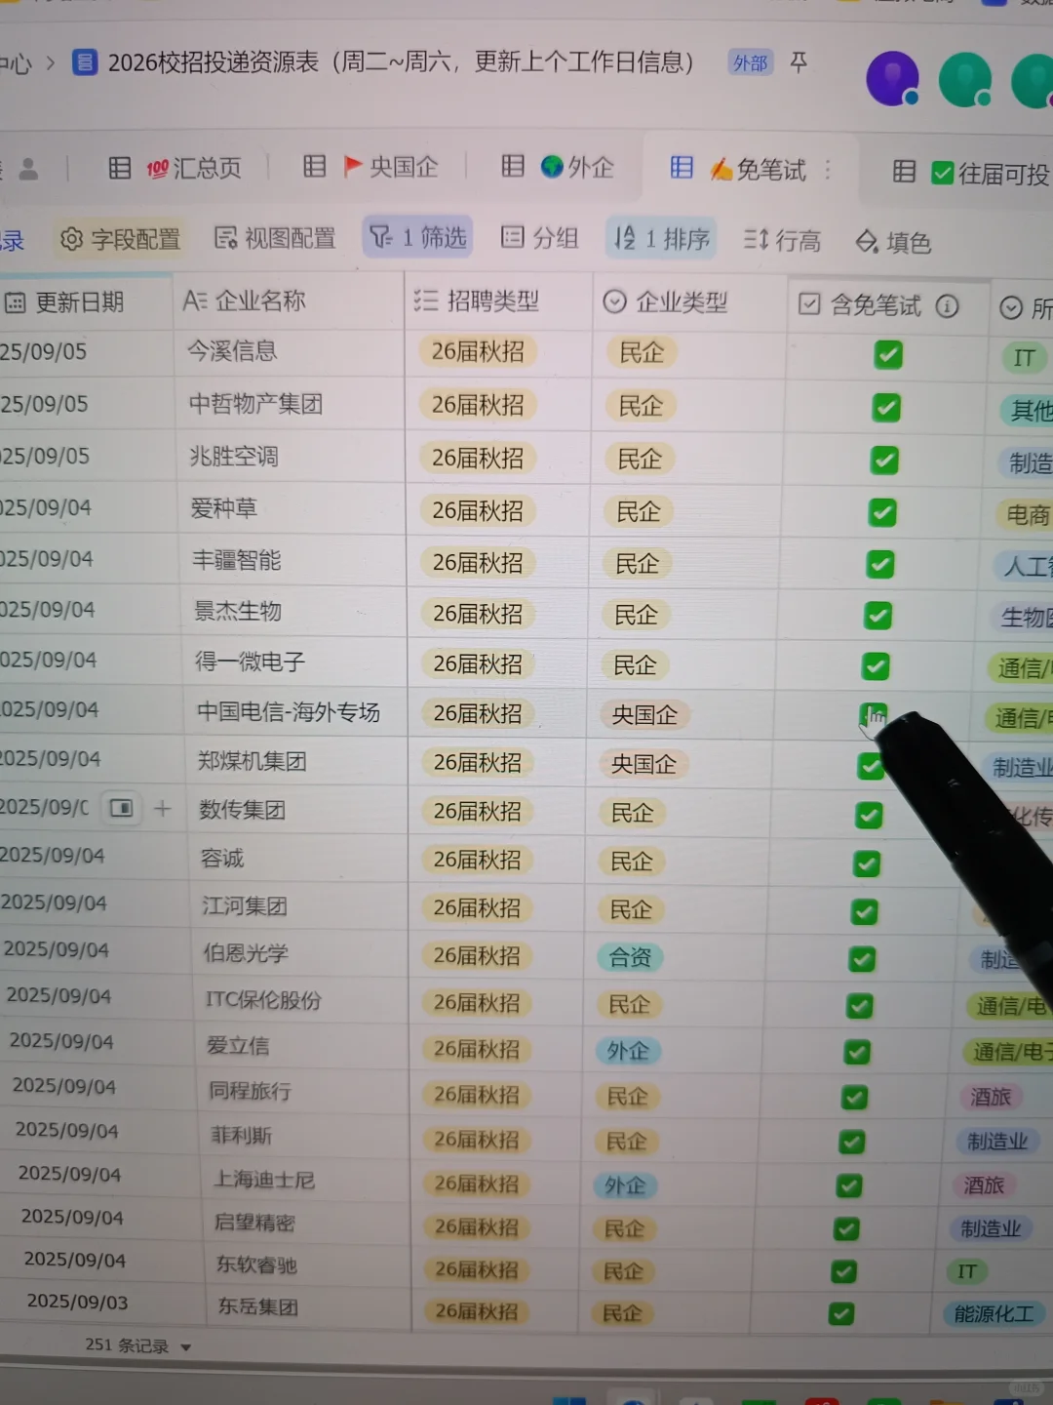Click the 央国企 tag in 中国电信 row
Viewport: 1053px width, 1405px height.
coord(644,715)
